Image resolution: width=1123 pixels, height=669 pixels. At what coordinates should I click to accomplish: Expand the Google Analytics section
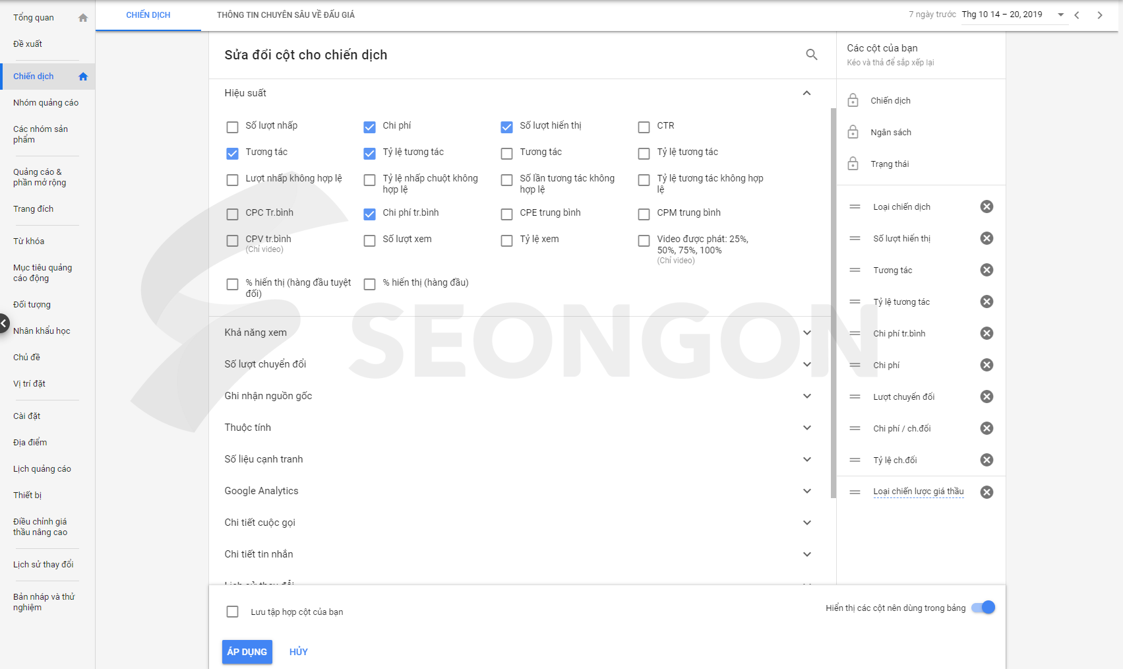[x=806, y=491]
